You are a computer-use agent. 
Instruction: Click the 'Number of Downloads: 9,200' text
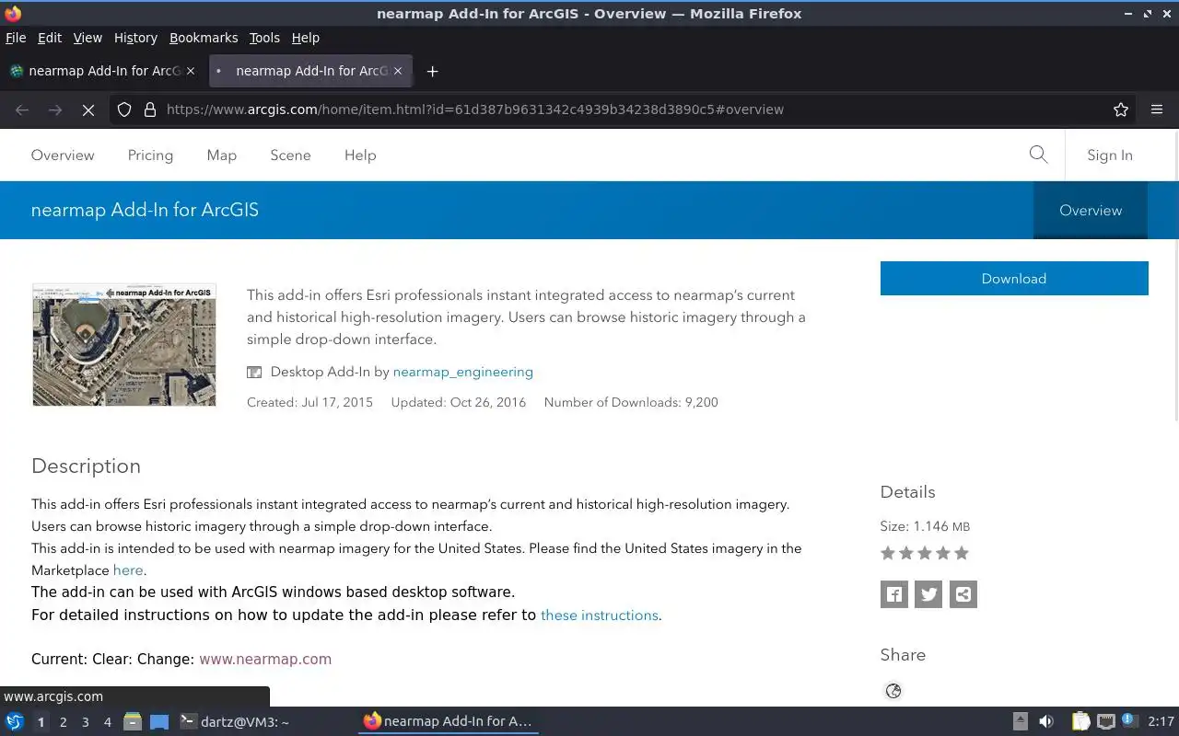click(631, 402)
